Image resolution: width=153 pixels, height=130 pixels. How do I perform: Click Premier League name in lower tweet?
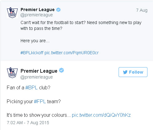point(39,71)
